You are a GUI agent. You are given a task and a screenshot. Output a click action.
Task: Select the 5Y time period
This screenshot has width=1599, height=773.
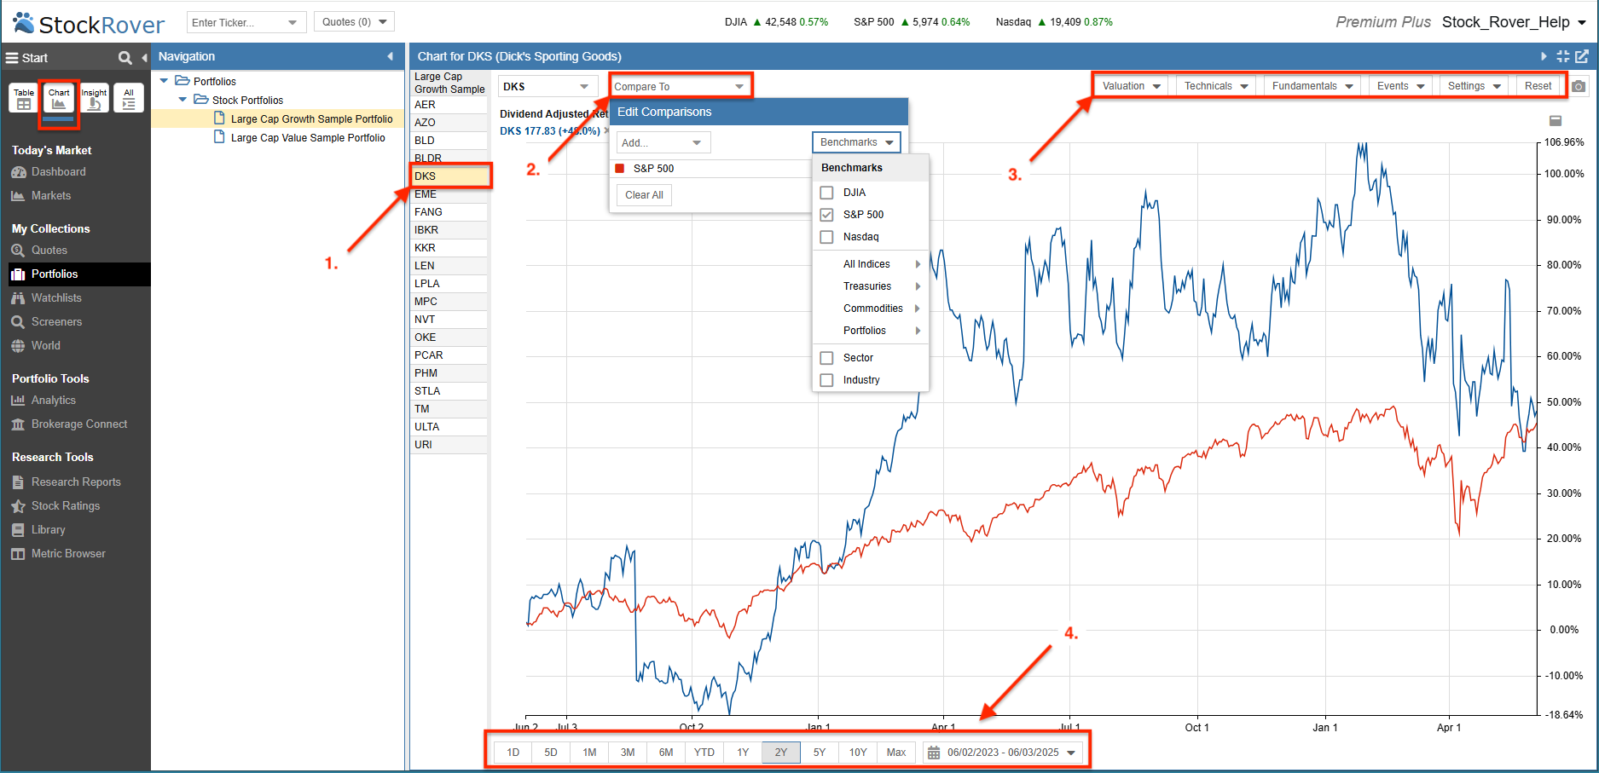820,753
